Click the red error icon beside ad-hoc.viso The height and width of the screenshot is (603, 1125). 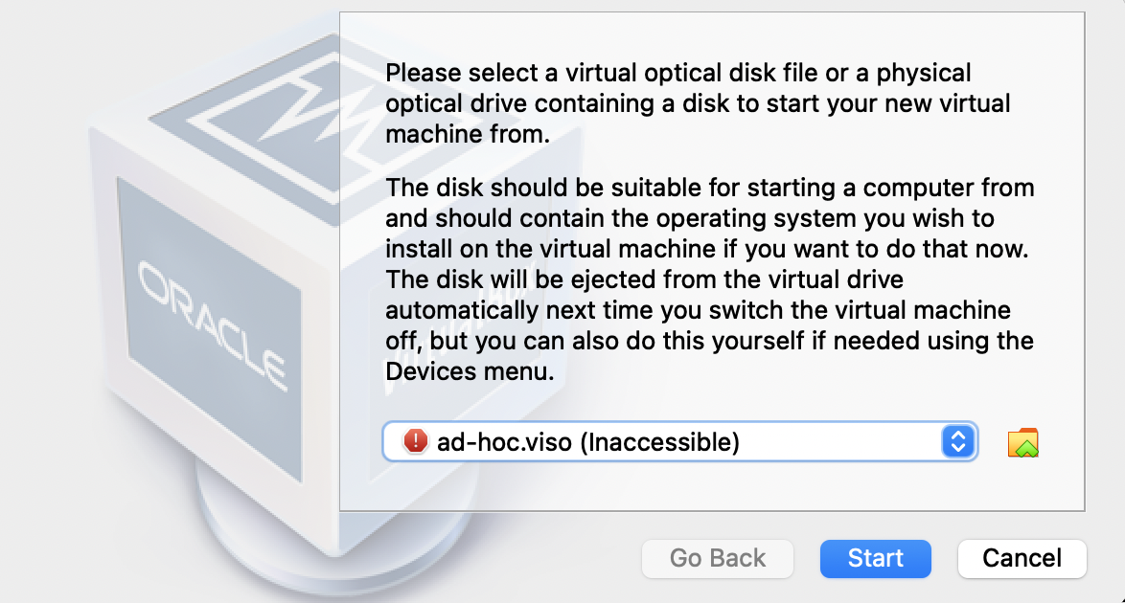coord(415,441)
